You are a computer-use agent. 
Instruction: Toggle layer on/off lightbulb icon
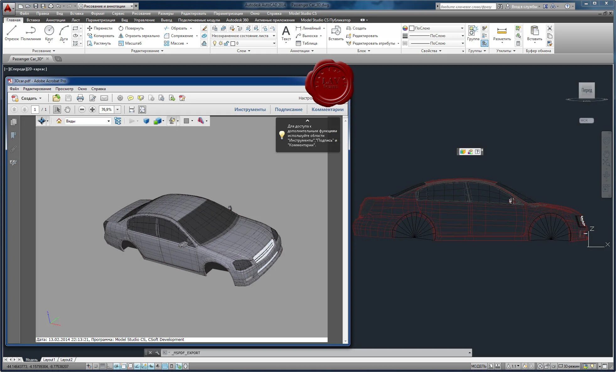point(215,43)
